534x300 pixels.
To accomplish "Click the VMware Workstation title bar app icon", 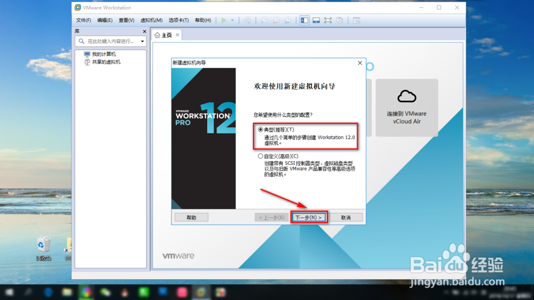I will coord(77,7).
